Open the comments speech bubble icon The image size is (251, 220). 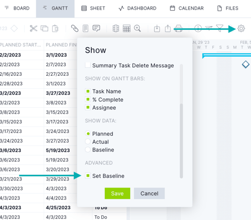coord(96,28)
